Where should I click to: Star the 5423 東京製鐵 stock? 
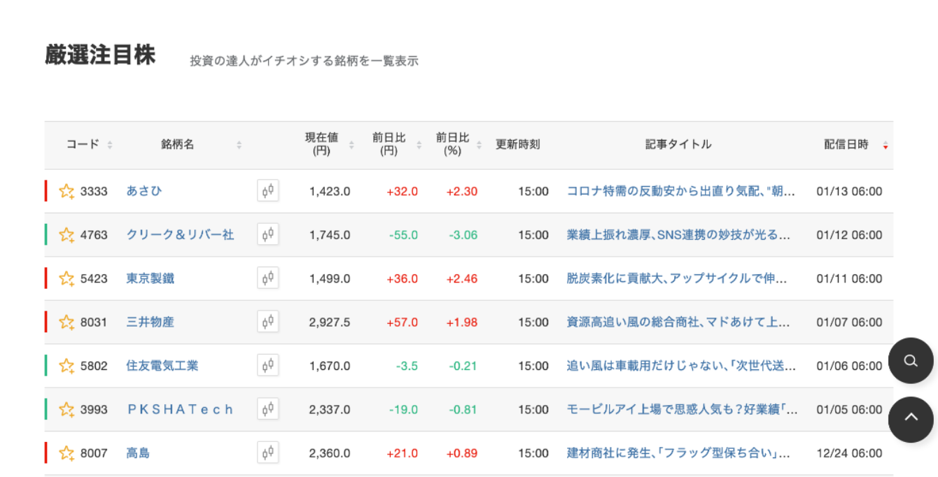pyautogui.click(x=66, y=278)
